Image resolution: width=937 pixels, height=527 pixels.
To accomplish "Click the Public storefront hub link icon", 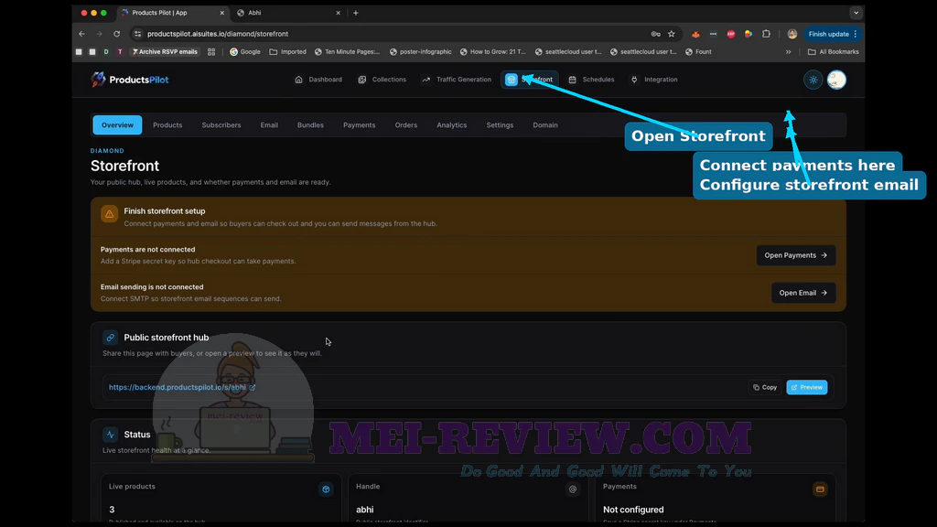I will [x=111, y=338].
